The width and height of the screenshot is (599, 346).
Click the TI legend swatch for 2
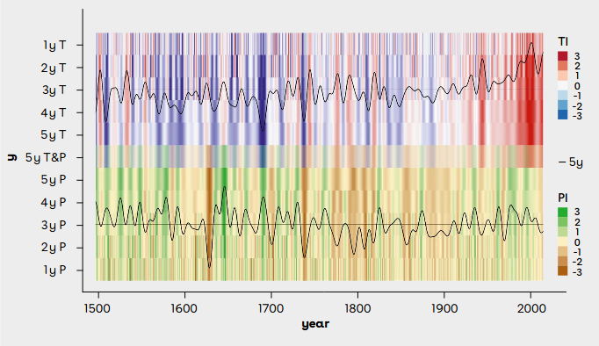coord(563,66)
